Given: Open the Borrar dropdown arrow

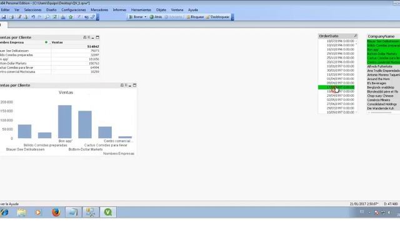Looking at the screenshot, I should pyautogui.click(x=146, y=17).
